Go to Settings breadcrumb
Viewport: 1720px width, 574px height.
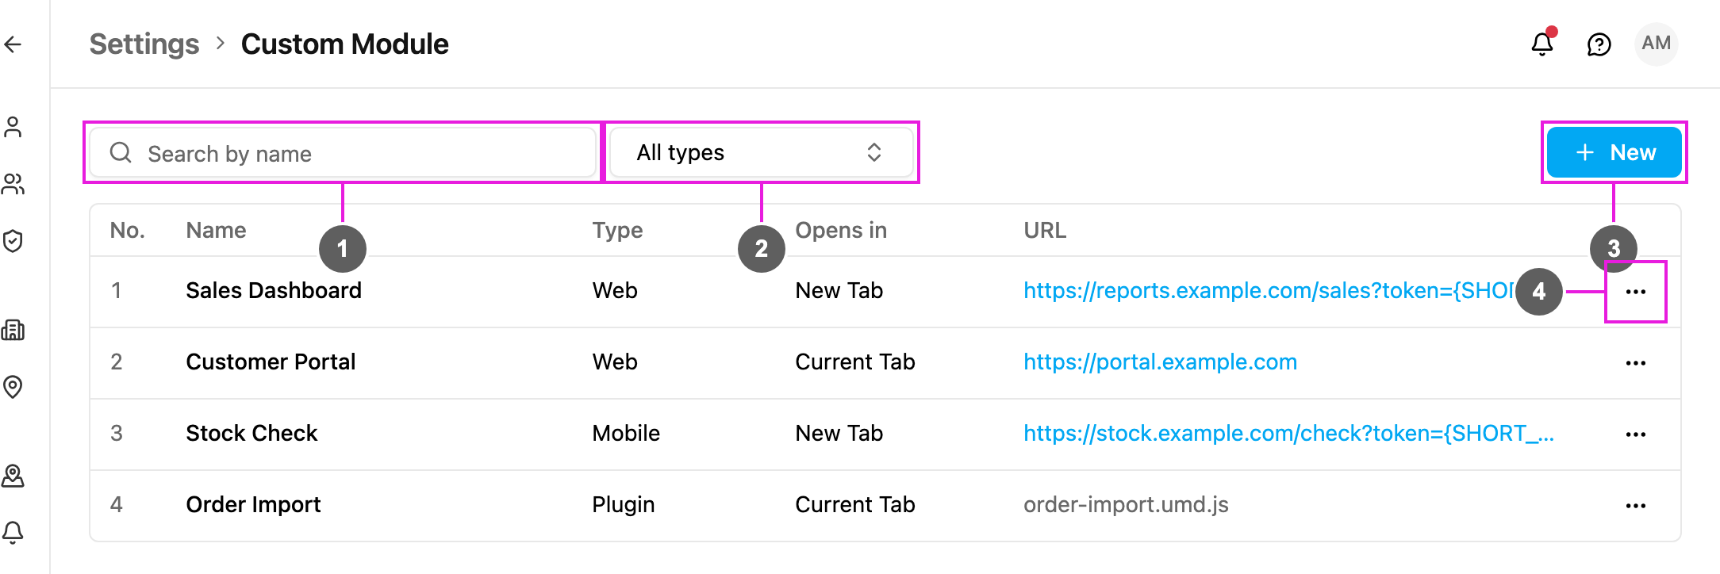point(144,44)
